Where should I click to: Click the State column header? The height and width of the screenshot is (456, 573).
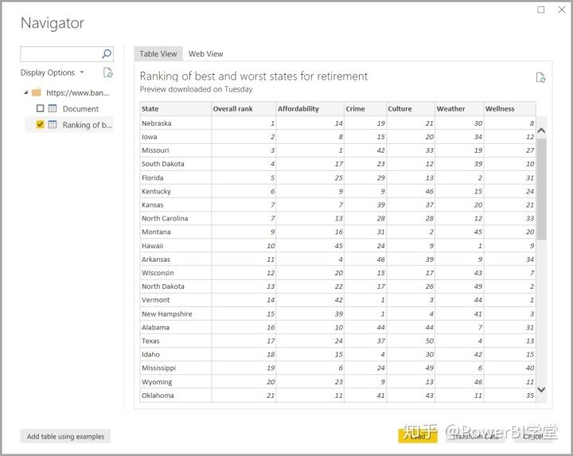[x=175, y=108]
